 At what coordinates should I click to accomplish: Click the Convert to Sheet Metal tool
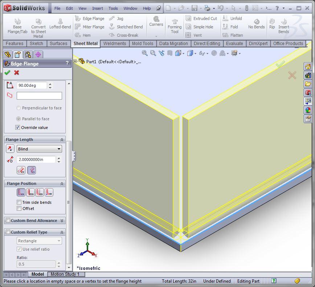pyautogui.click(x=38, y=28)
